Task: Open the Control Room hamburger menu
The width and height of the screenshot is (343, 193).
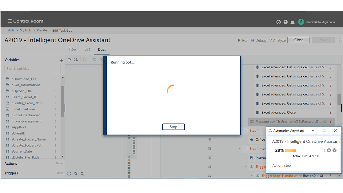Action: click(10, 21)
